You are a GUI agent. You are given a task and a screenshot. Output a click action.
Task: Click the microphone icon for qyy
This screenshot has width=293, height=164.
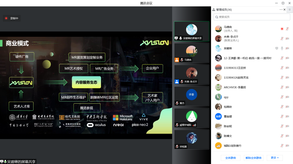pyautogui.click(x=282, y=97)
